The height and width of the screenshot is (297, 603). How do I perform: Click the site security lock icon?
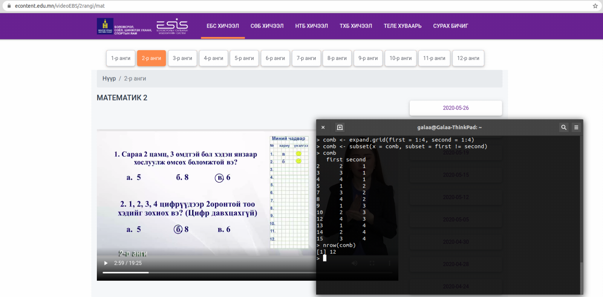[x=9, y=6]
